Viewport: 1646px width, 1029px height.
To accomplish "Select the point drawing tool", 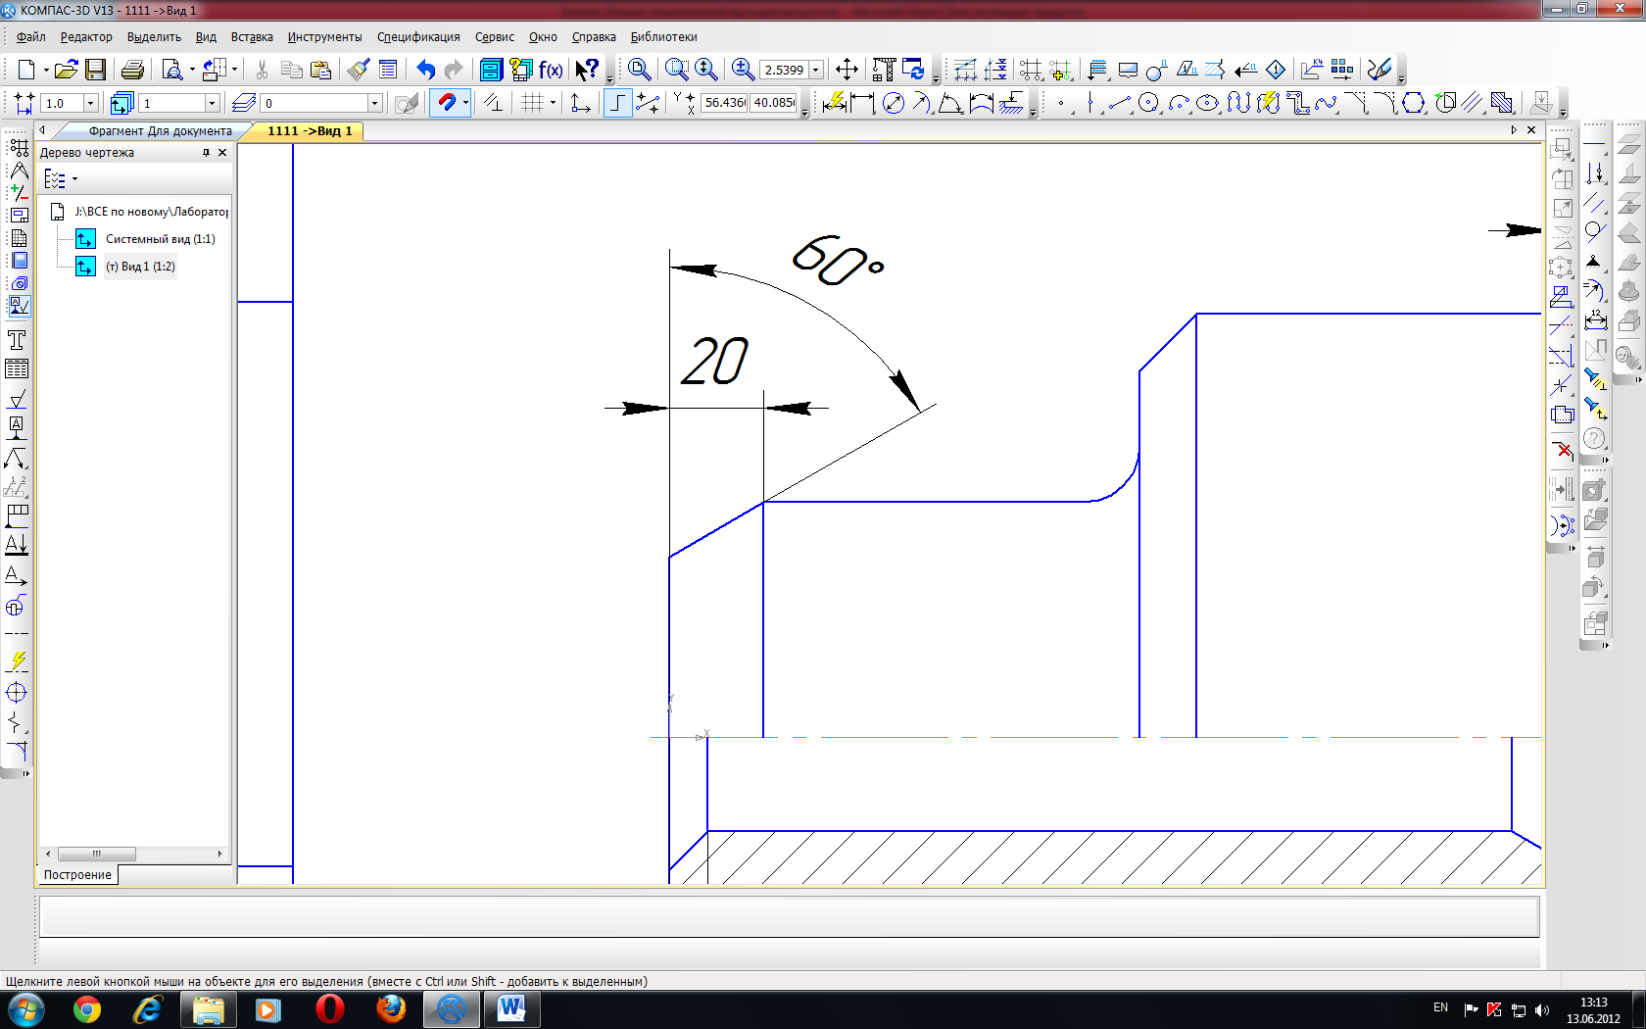I will 1061,102.
